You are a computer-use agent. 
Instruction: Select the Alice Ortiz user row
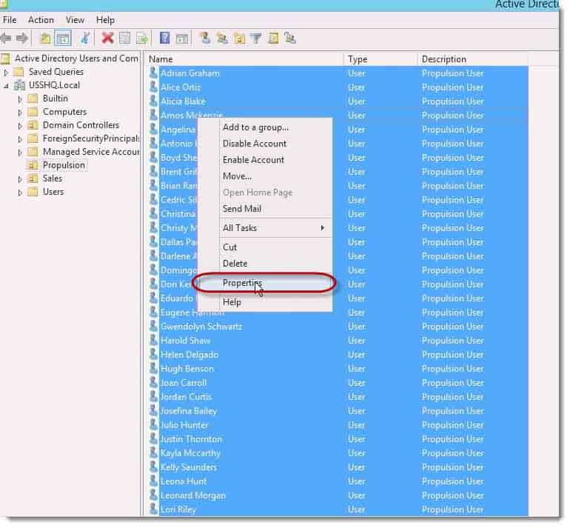click(x=338, y=87)
